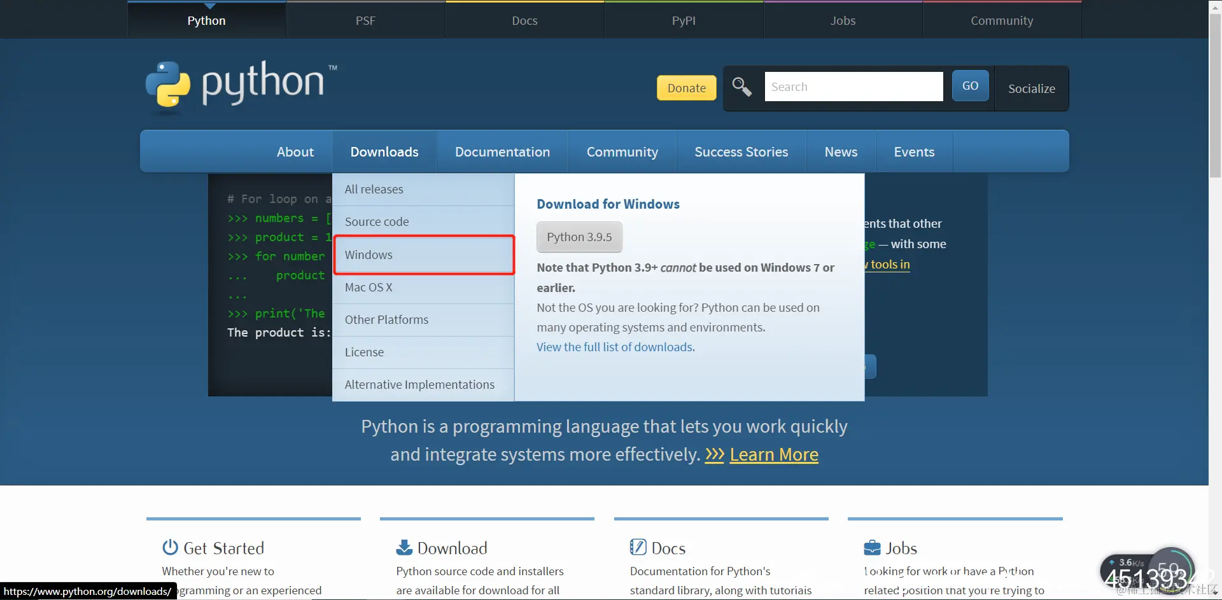Open the About navigation menu
1222x600 pixels.
[295, 151]
